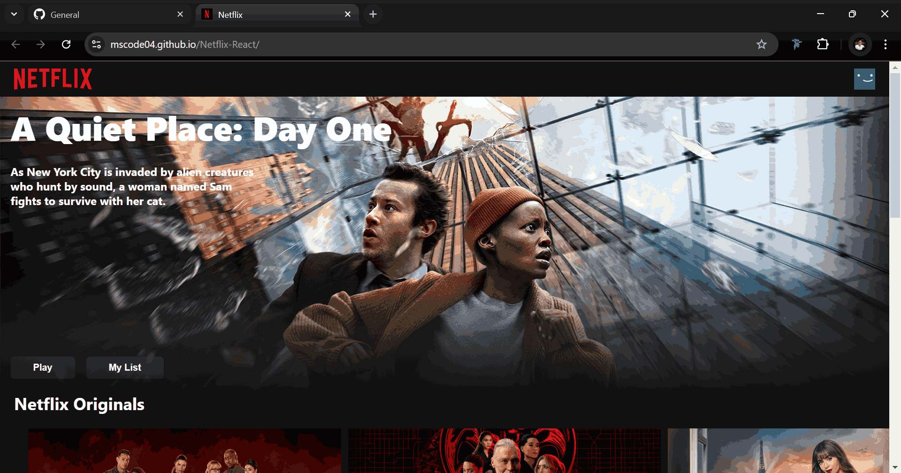Minimize the browser window
901x473 pixels.
tap(820, 14)
